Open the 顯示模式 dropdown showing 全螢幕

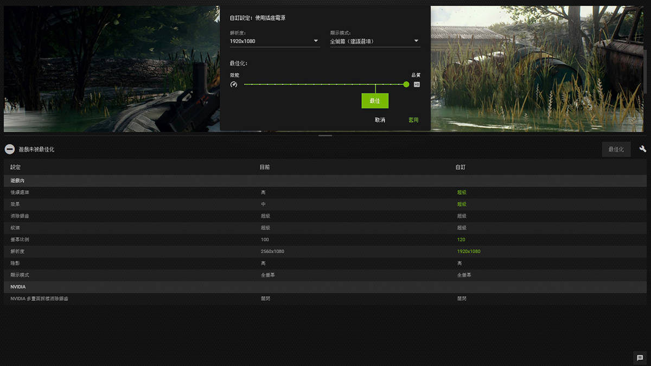pyautogui.click(x=375, y=41)
